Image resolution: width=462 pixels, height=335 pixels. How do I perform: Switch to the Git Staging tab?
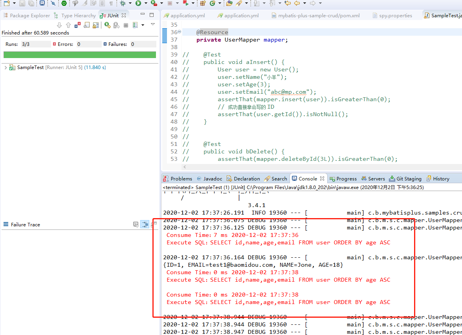[405, 178]
